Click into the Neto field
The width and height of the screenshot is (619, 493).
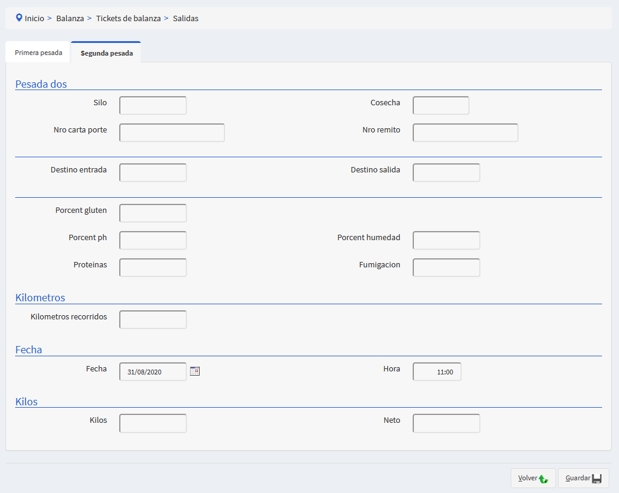coord(447,423)
